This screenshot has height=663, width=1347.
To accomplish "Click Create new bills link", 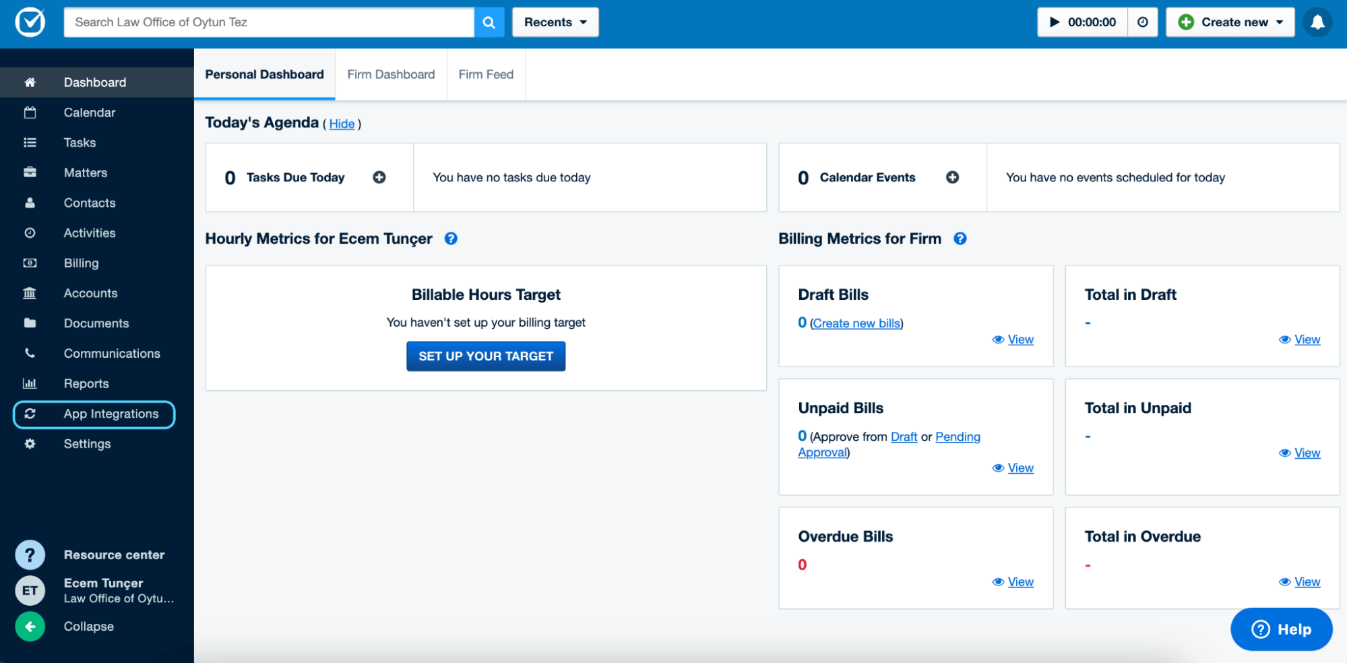I will 856,323.
